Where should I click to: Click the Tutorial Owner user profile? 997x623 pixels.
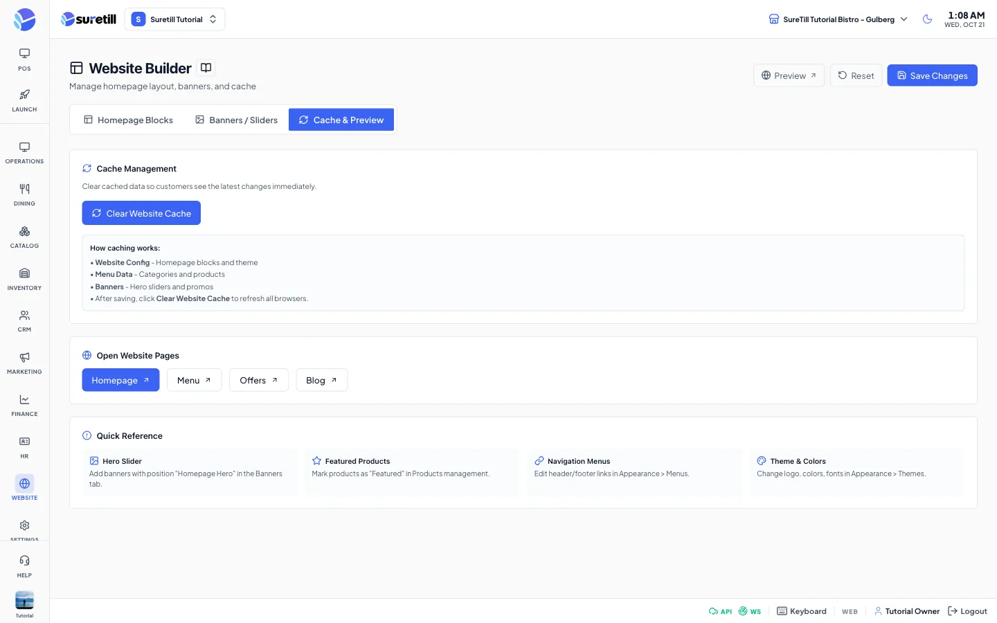(x=907, y=611)
